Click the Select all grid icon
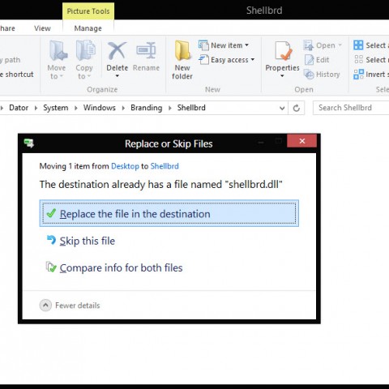The image size is (389, 389). (358, 45)
